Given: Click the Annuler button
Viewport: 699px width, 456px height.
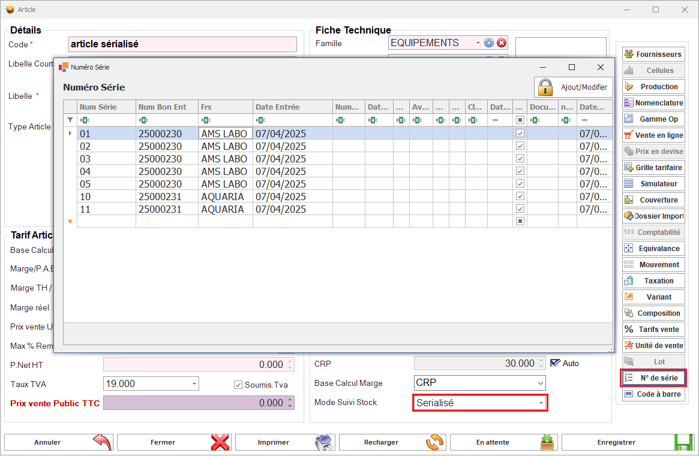Looking at the screenshot, I should pyautogui.click(x=59, y=442).
